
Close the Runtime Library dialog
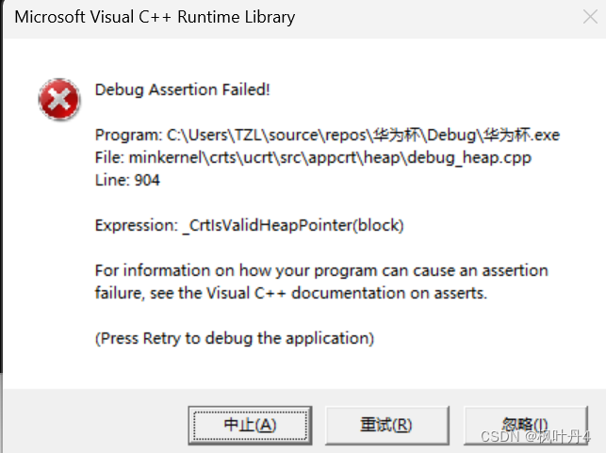click(x=585, y=17)
